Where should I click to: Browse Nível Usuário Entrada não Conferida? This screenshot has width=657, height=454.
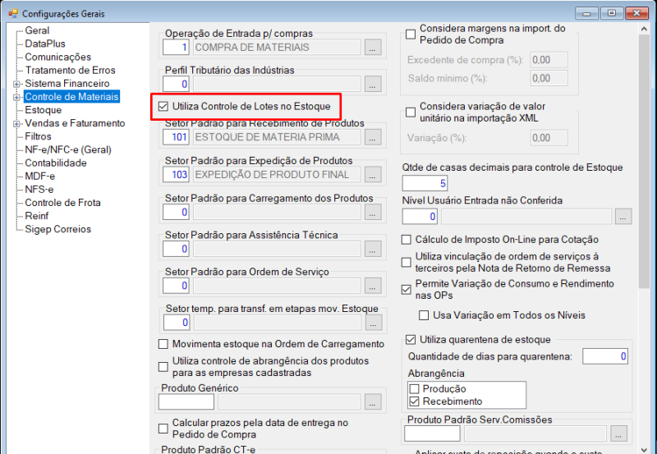[623, 217]
